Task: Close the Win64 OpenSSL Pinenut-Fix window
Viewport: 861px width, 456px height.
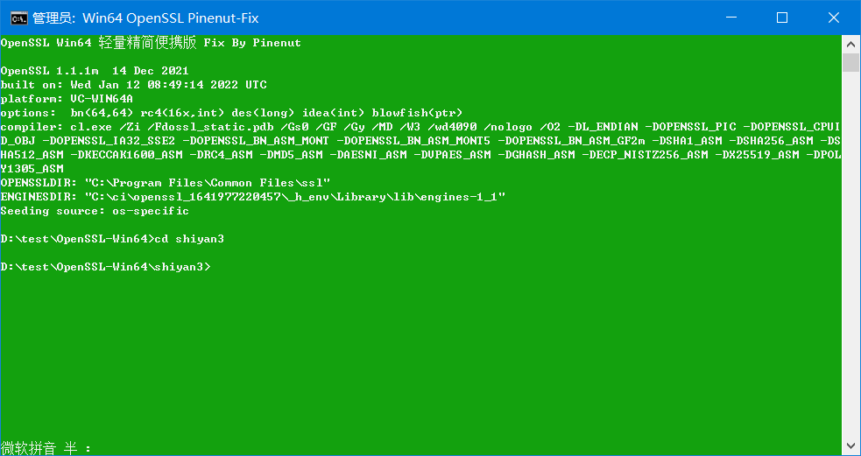Action: click(834, 18)
